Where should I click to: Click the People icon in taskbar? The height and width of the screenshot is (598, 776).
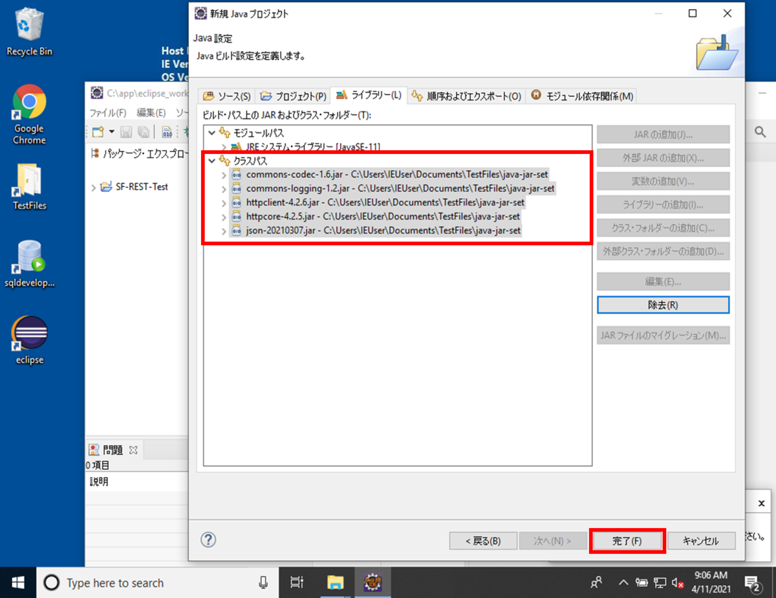(596, 582)
